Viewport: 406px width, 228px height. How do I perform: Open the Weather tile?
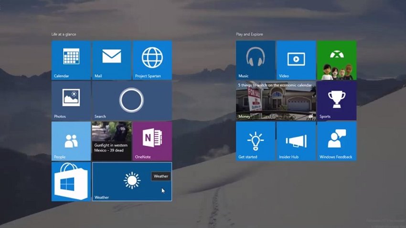132,181
